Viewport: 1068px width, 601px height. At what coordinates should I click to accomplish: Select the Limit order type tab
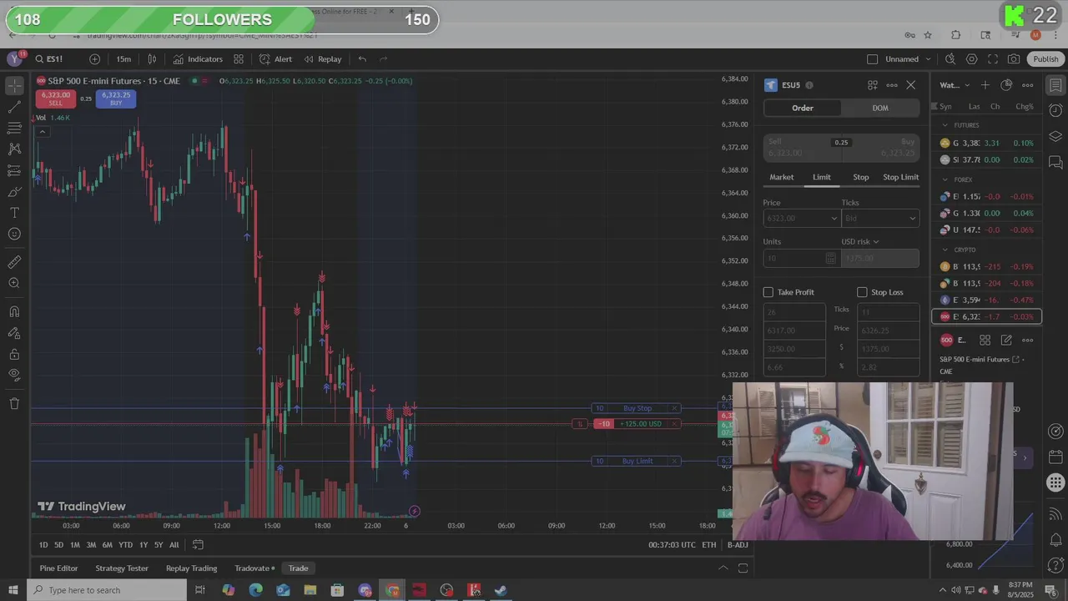822,177
